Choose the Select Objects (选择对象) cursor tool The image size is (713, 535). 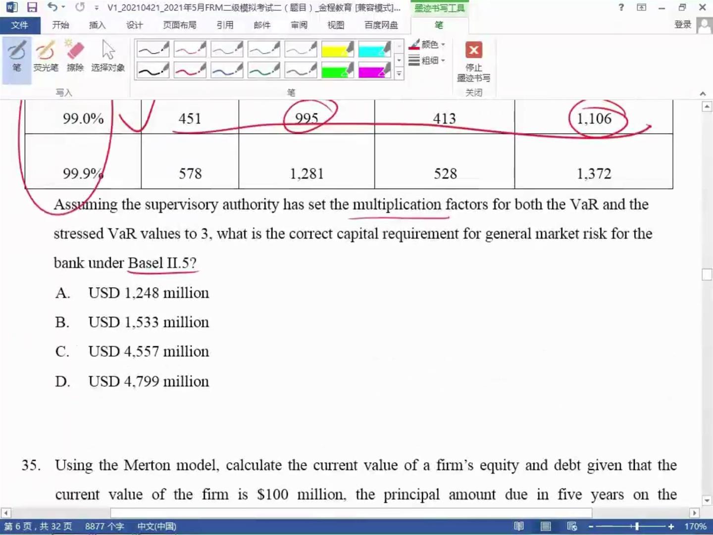click(x=108, y=57)
